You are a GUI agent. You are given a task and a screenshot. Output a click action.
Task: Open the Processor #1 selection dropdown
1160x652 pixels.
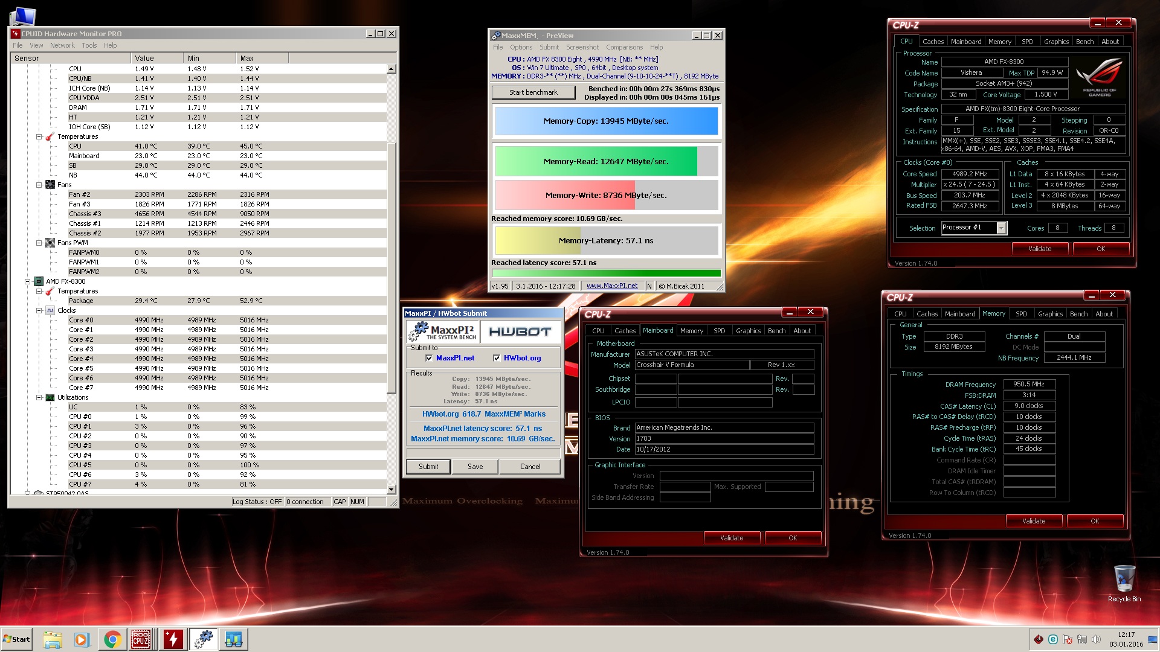click(x=1001, y=228)
